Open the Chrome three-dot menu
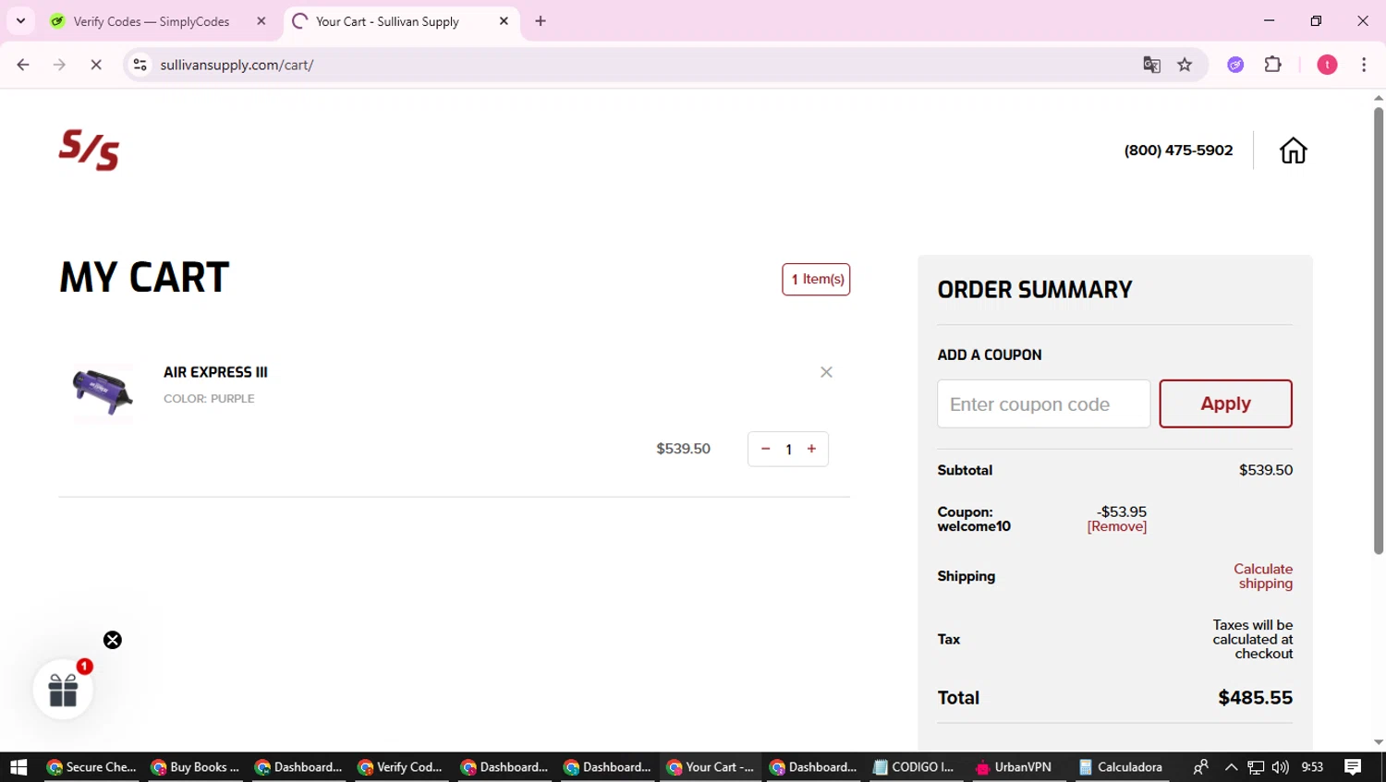This screenshot has width=1386, height=782. click(x=1364, y=65)
